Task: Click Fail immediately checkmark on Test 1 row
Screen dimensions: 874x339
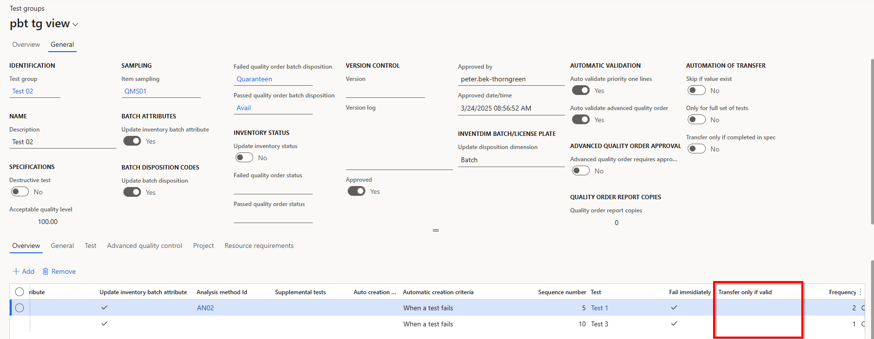Action: (x=674, y=308)
